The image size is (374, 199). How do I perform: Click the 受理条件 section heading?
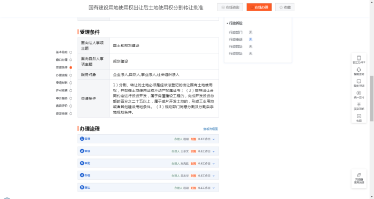[90, 32]
